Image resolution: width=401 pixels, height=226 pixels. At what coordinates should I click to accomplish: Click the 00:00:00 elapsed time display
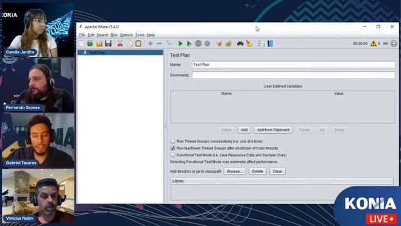pos(360,43)
